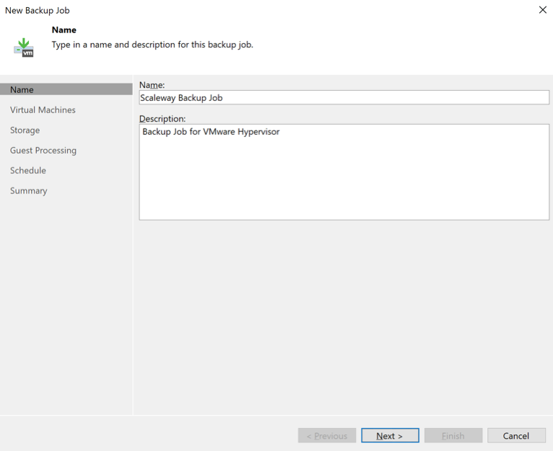Select the Name wizard step

(x=22, y=90)
